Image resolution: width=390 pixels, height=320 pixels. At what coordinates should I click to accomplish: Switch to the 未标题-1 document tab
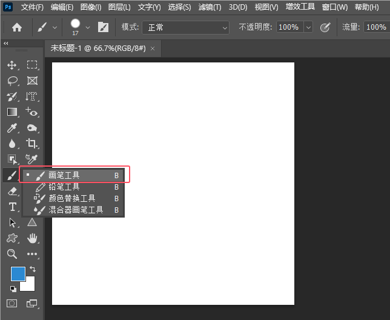tap(98, 48)
